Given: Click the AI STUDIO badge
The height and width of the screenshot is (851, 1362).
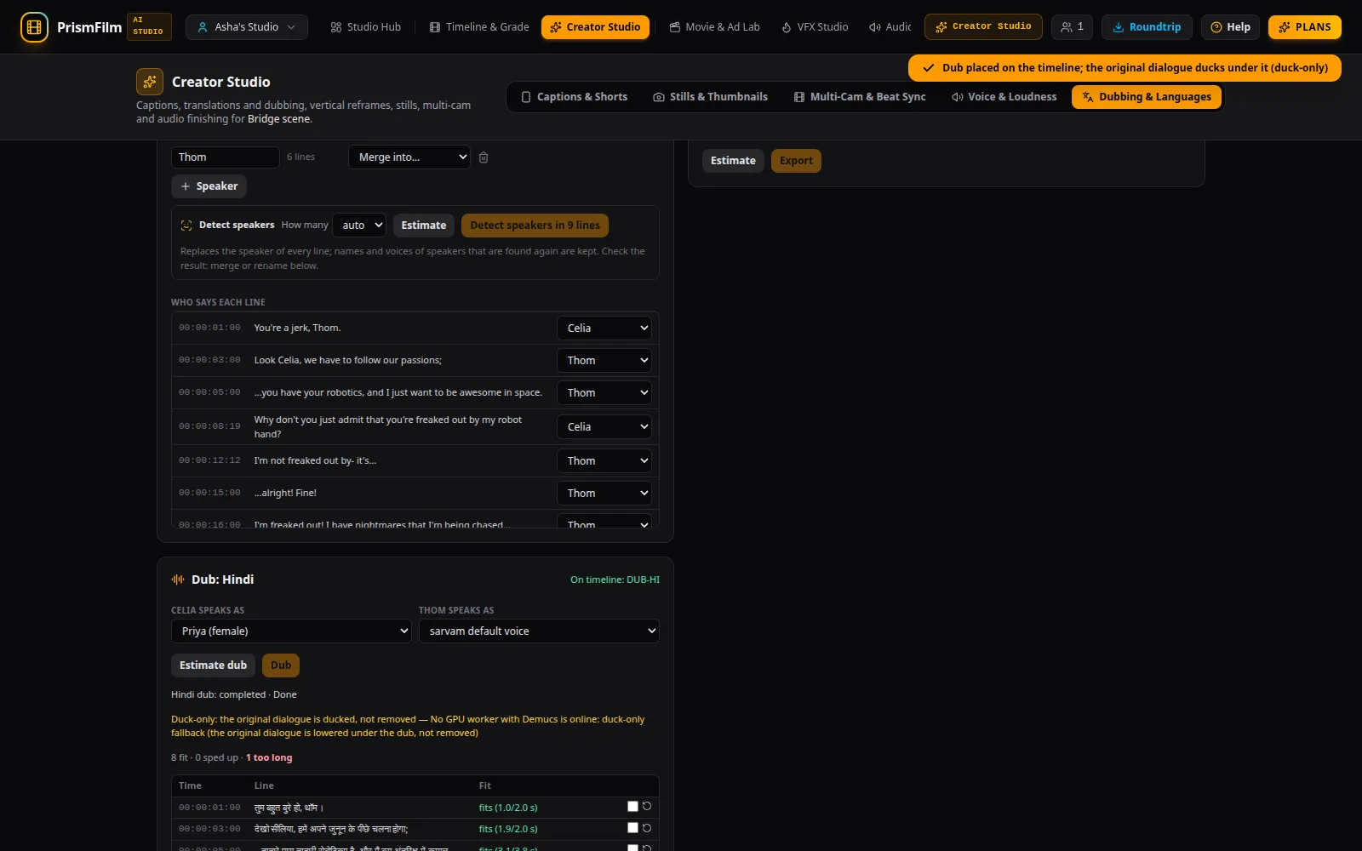Looking at the screenshot, I should [149, 26].
